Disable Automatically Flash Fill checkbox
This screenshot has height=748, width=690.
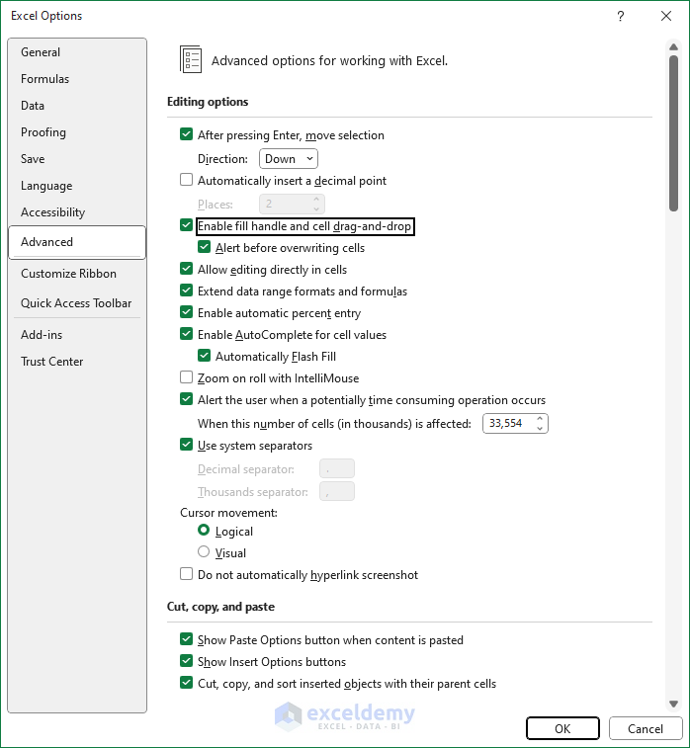pyautogui.click(x=205, y=357)
